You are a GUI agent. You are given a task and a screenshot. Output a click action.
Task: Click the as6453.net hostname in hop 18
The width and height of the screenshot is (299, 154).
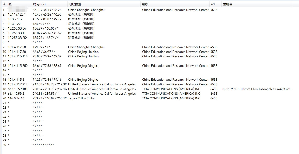click(256, 89)
